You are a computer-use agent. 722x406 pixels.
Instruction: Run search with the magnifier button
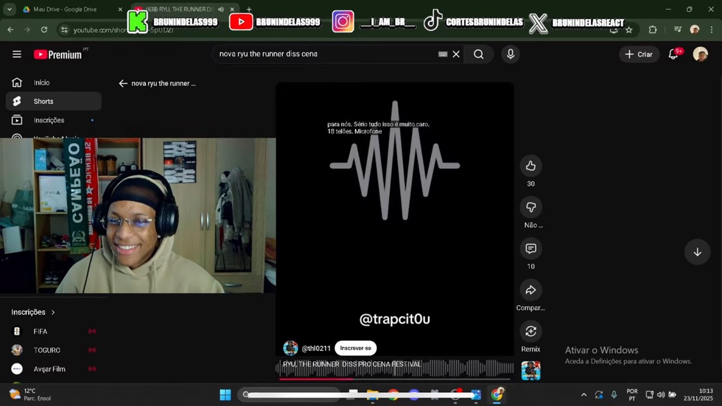(x=478, y=54)
